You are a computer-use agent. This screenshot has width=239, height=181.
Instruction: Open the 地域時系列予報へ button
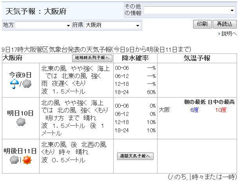pyautogui.click(x=92, y=59)
